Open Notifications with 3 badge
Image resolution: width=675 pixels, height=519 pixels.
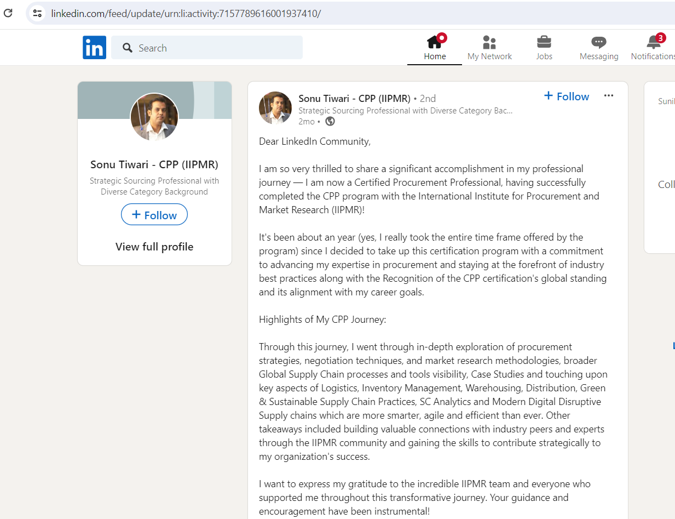point(653,48)
